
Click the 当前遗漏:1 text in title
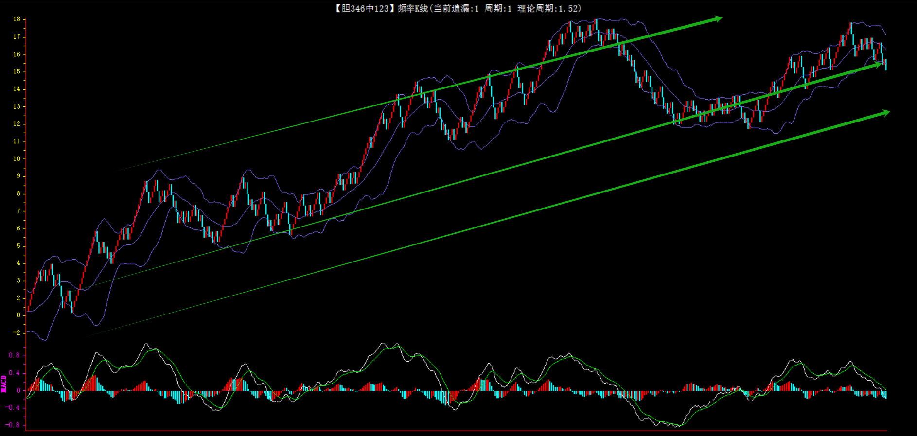[456, 8]
